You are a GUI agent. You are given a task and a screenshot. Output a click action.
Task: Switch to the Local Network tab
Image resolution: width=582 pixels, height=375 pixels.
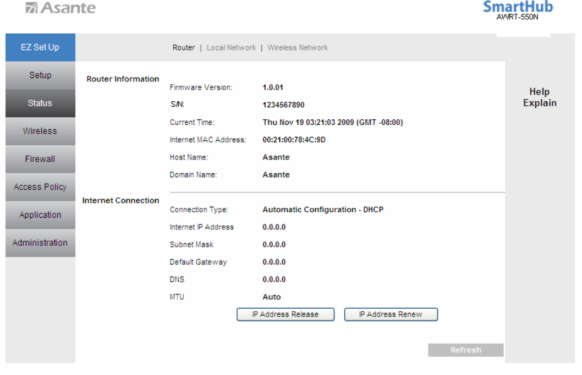[x=231, y=48]
